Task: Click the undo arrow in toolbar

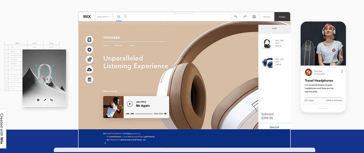Action: 236,17
